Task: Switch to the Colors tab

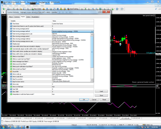Action: (28, 17)
